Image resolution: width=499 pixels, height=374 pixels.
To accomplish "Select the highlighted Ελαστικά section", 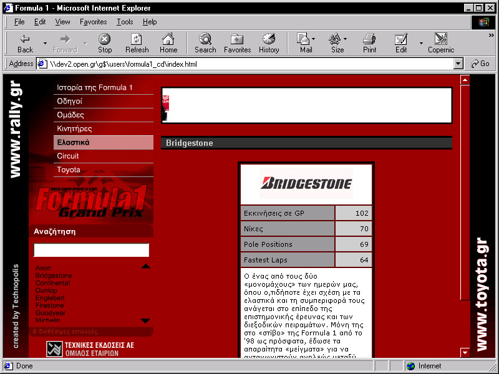I will [x=104, y=143].
